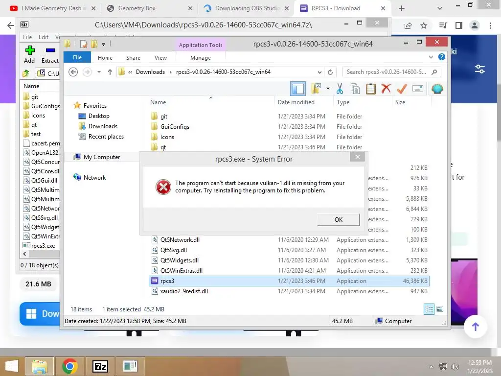Screen dimensions: 501x376
Task: Click the blue shell icon in toolbar
Action: 437,89
